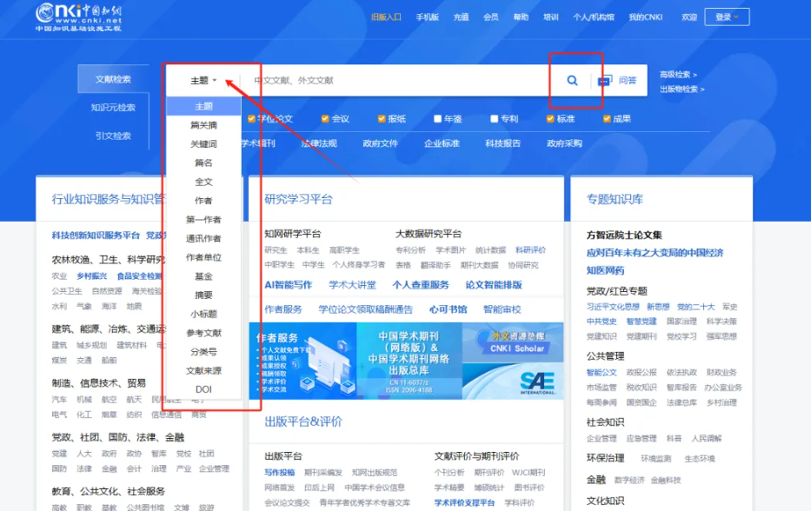Image resolution: width=811 pixels, height=511 pixels.
Task: Open the 心可书馆 link
Action: pos(448,309)
